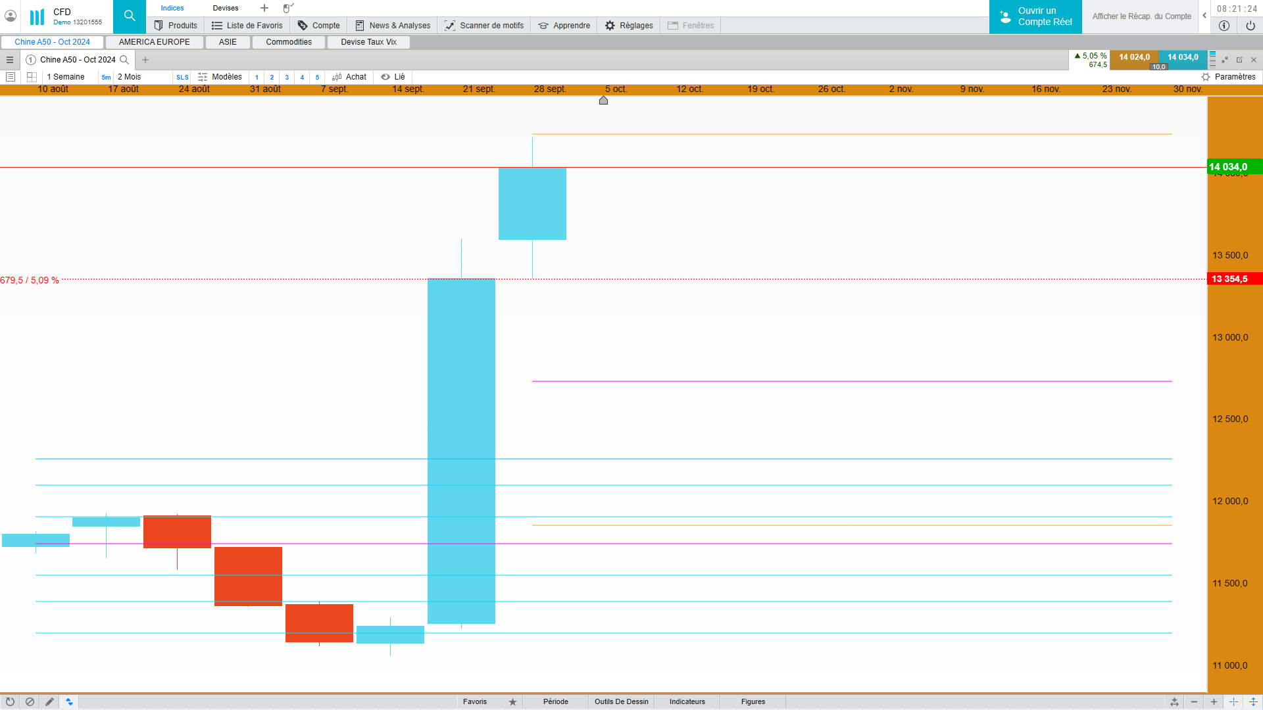The height and width of the screenshot is (710, 1263).
Task: Open the 1 Semaine timeframe dropdown
Action: [x=66, y=77]
